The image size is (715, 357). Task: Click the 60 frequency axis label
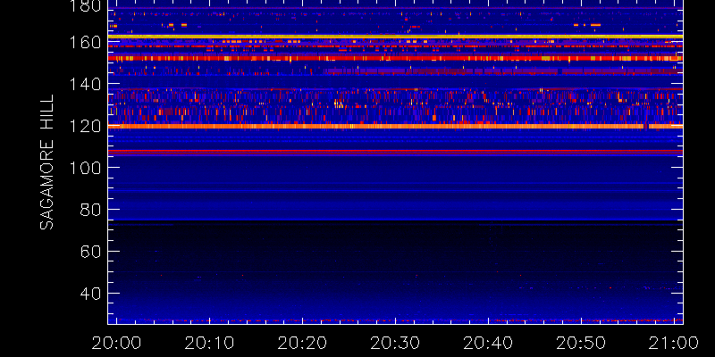tap(88, 252)
